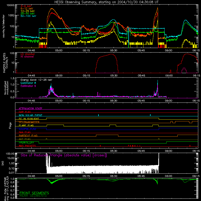Select the 6-12 keV legend label
This screenshot has width=201, height=201.
27,9
